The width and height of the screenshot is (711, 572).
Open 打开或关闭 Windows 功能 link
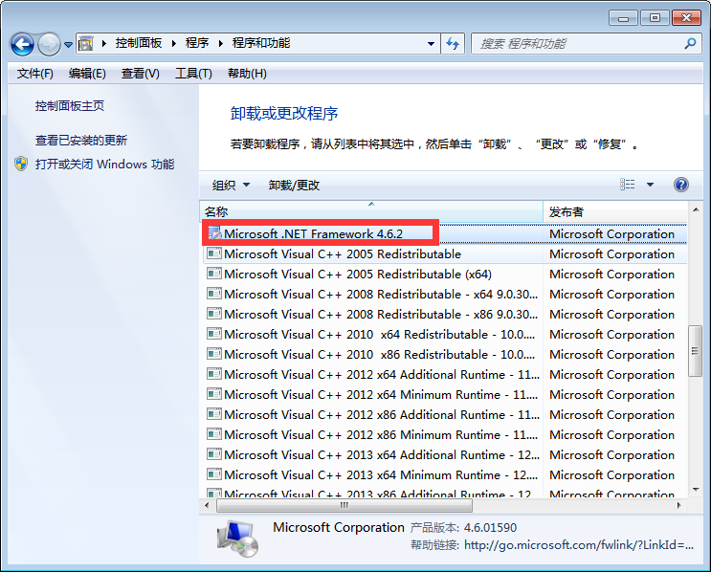pos(104,165)
